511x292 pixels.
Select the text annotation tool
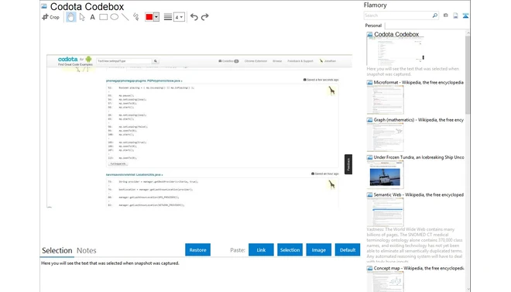click(93, 17)
